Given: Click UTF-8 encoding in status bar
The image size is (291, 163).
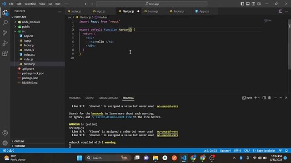Looking at the screenshot, I should (x=237, y=151).
